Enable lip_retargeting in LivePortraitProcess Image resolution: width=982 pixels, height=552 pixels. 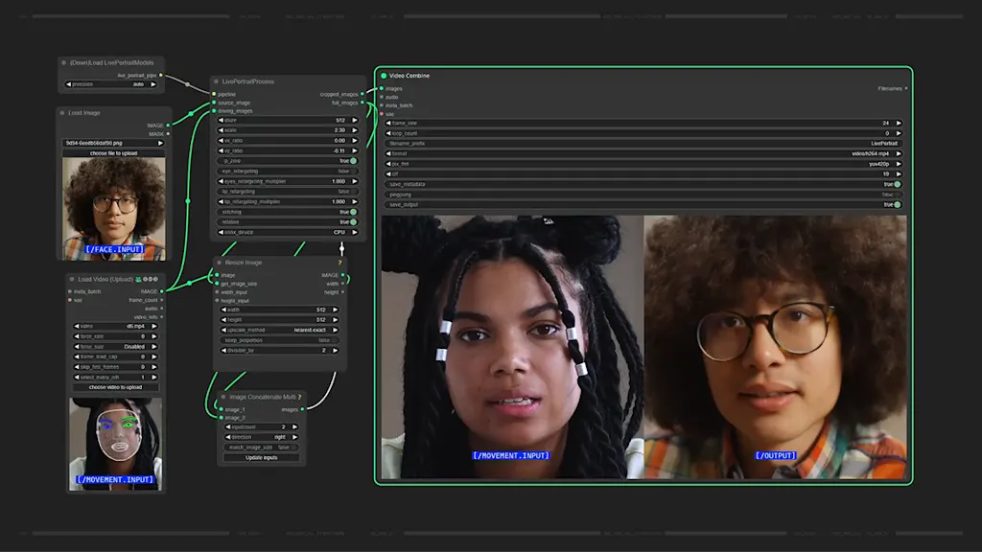click(288, 192)
